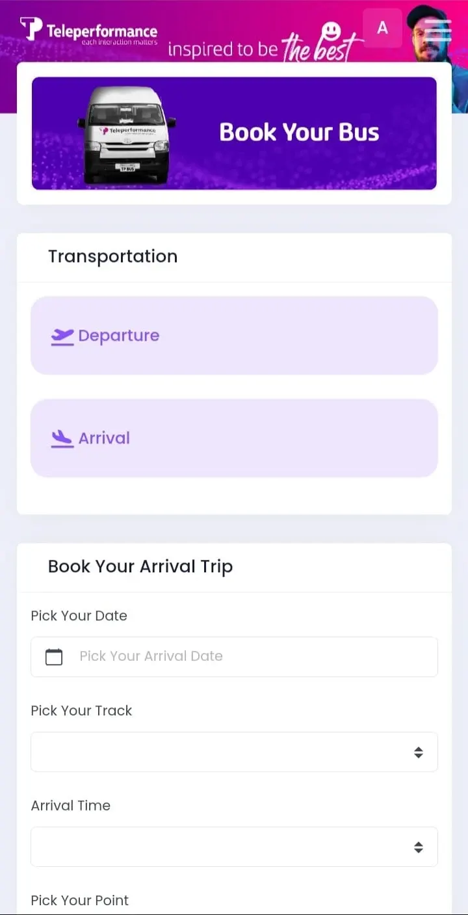Click the calendar icon in date field
The height and width of the screenshot is (915, 468).
coord(54,657)
